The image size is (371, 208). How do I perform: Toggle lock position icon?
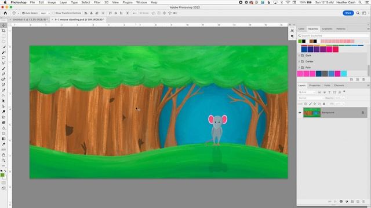coord(315,104)
